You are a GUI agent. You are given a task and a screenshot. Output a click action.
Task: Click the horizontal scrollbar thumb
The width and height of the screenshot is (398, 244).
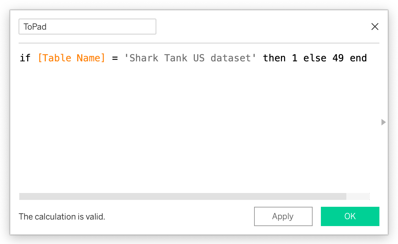click(x=182, y=196)
